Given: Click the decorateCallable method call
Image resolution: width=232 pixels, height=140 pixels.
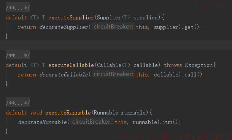Looking at the screenshot, I should click(64, 75).
